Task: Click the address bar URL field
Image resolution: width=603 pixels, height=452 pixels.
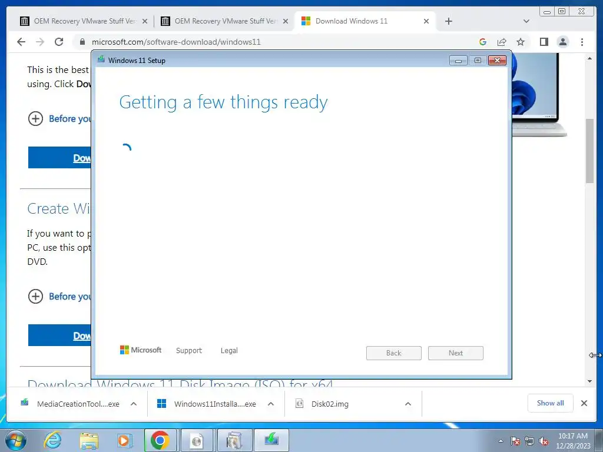Action: coord(273,42)
